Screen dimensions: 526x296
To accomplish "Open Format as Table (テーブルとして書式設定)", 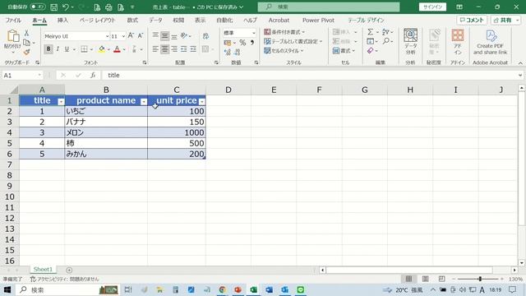I will click(293, 41).
